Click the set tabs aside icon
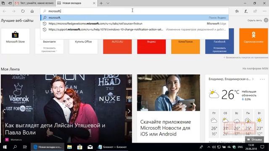This screenshot has width=269, height=151. point(10,3)
